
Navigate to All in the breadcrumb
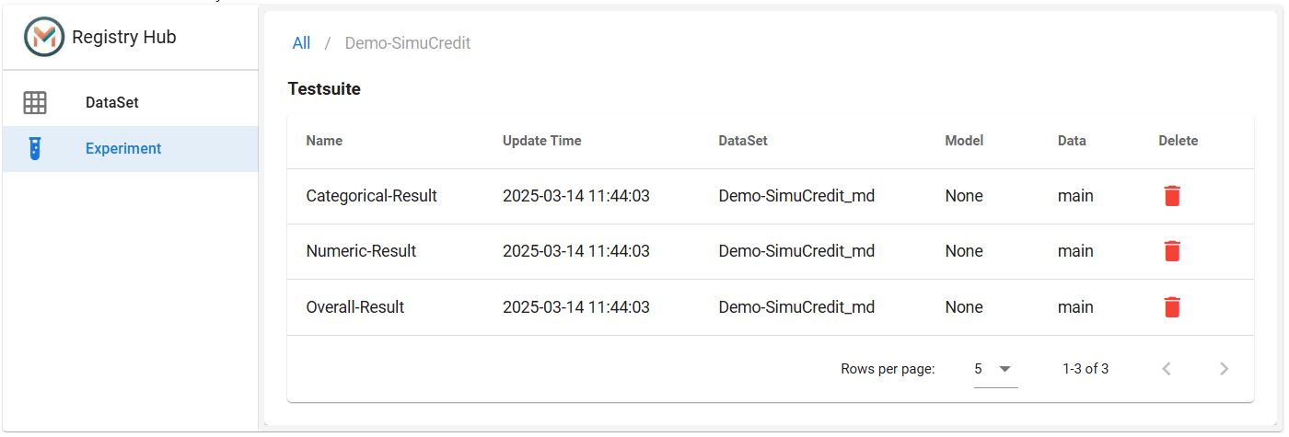pos(301,43)
